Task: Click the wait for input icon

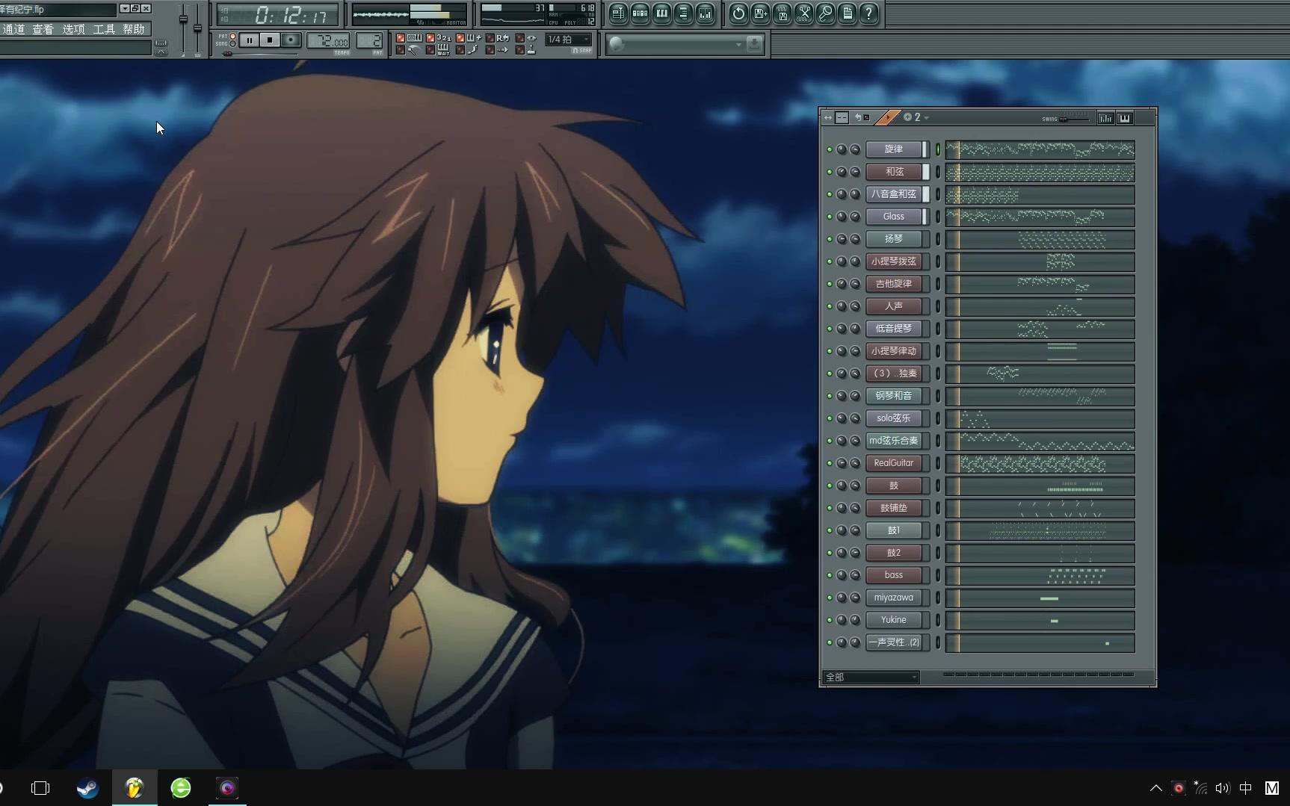Action: point(442,50)
